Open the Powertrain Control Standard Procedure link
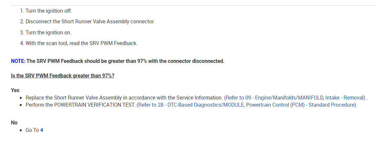This screenshot has width=376, height=141. 247,105
